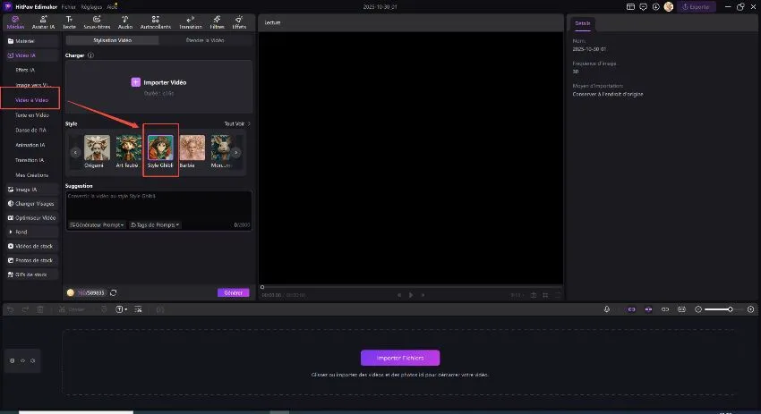
Task: Select the Texte tool in top toolbar
Action: click(69, 21)
